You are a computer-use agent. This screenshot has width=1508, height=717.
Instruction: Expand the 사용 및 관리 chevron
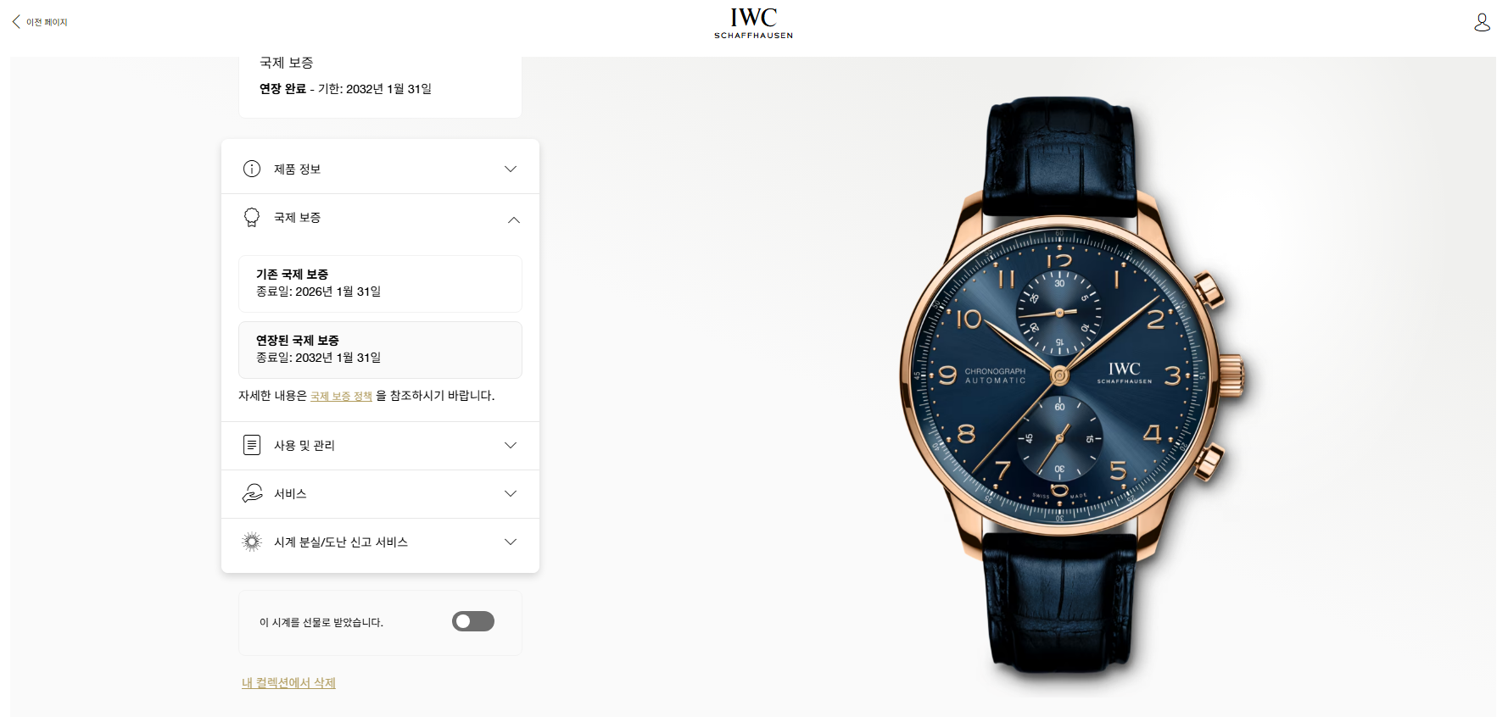tap(511, 445)
